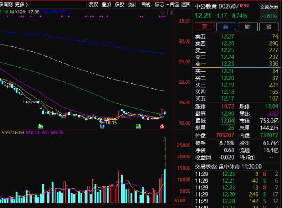Toggle the side panel layout icon
282x208 pixels.
170,12
